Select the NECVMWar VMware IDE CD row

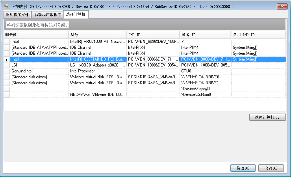(x=97, y=95)
